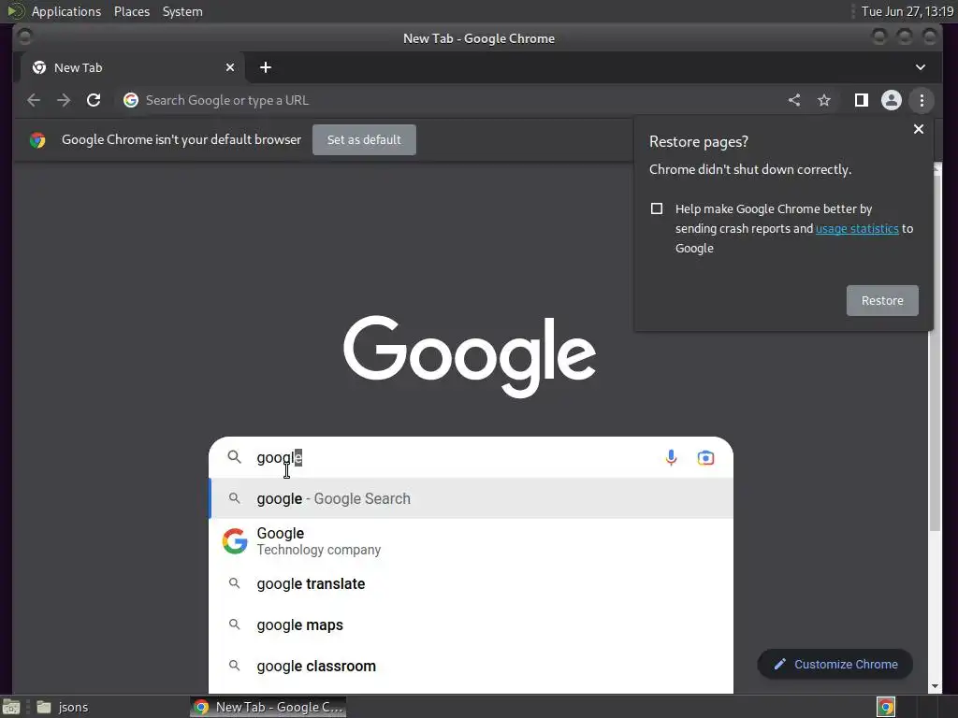Click the Google logo on the page
The image size is (958, 718).
470,356
